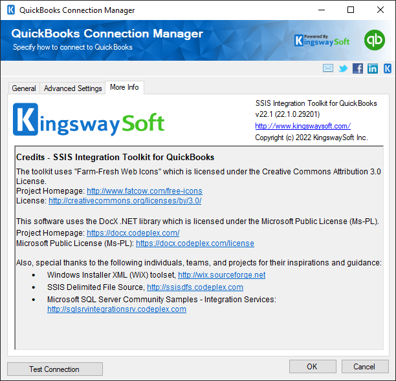Open the LinkedIn icon
The image size is (396, 381).
pyautogui.click(x=373, y=68)
